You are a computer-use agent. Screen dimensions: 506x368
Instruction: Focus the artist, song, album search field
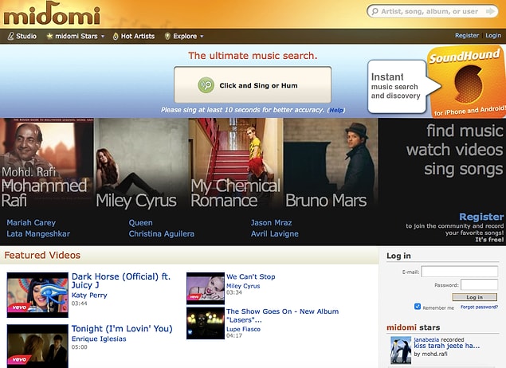point(433,12)
